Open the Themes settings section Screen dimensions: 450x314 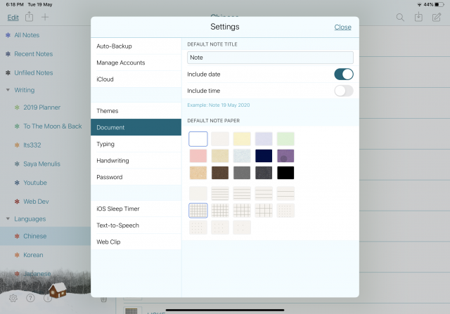pyautogui.click(x=136, y=111)
